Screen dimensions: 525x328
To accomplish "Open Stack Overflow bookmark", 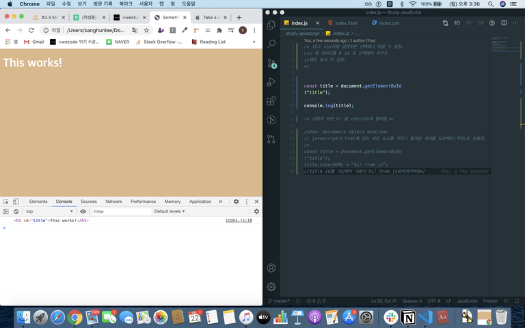I will click(159, 42).
